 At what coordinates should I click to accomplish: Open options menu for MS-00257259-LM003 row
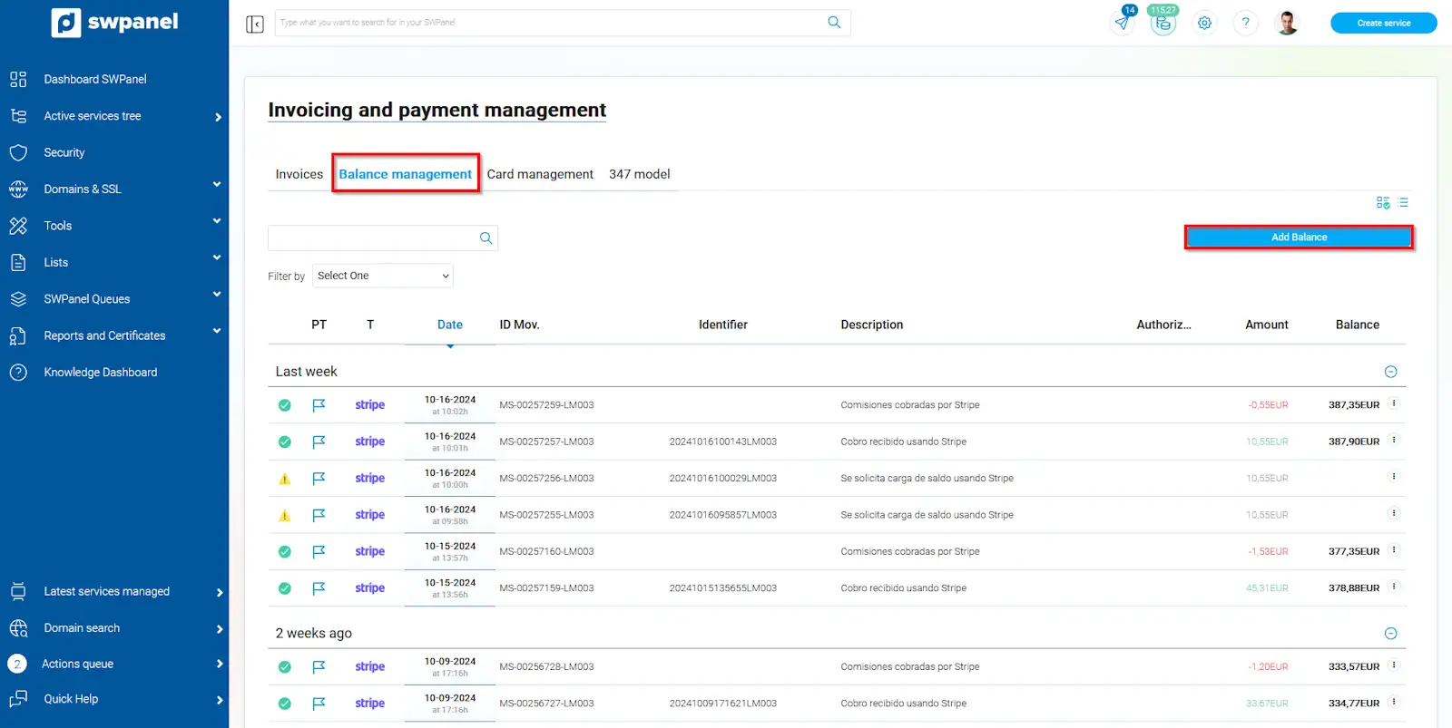click(1394, 403)
